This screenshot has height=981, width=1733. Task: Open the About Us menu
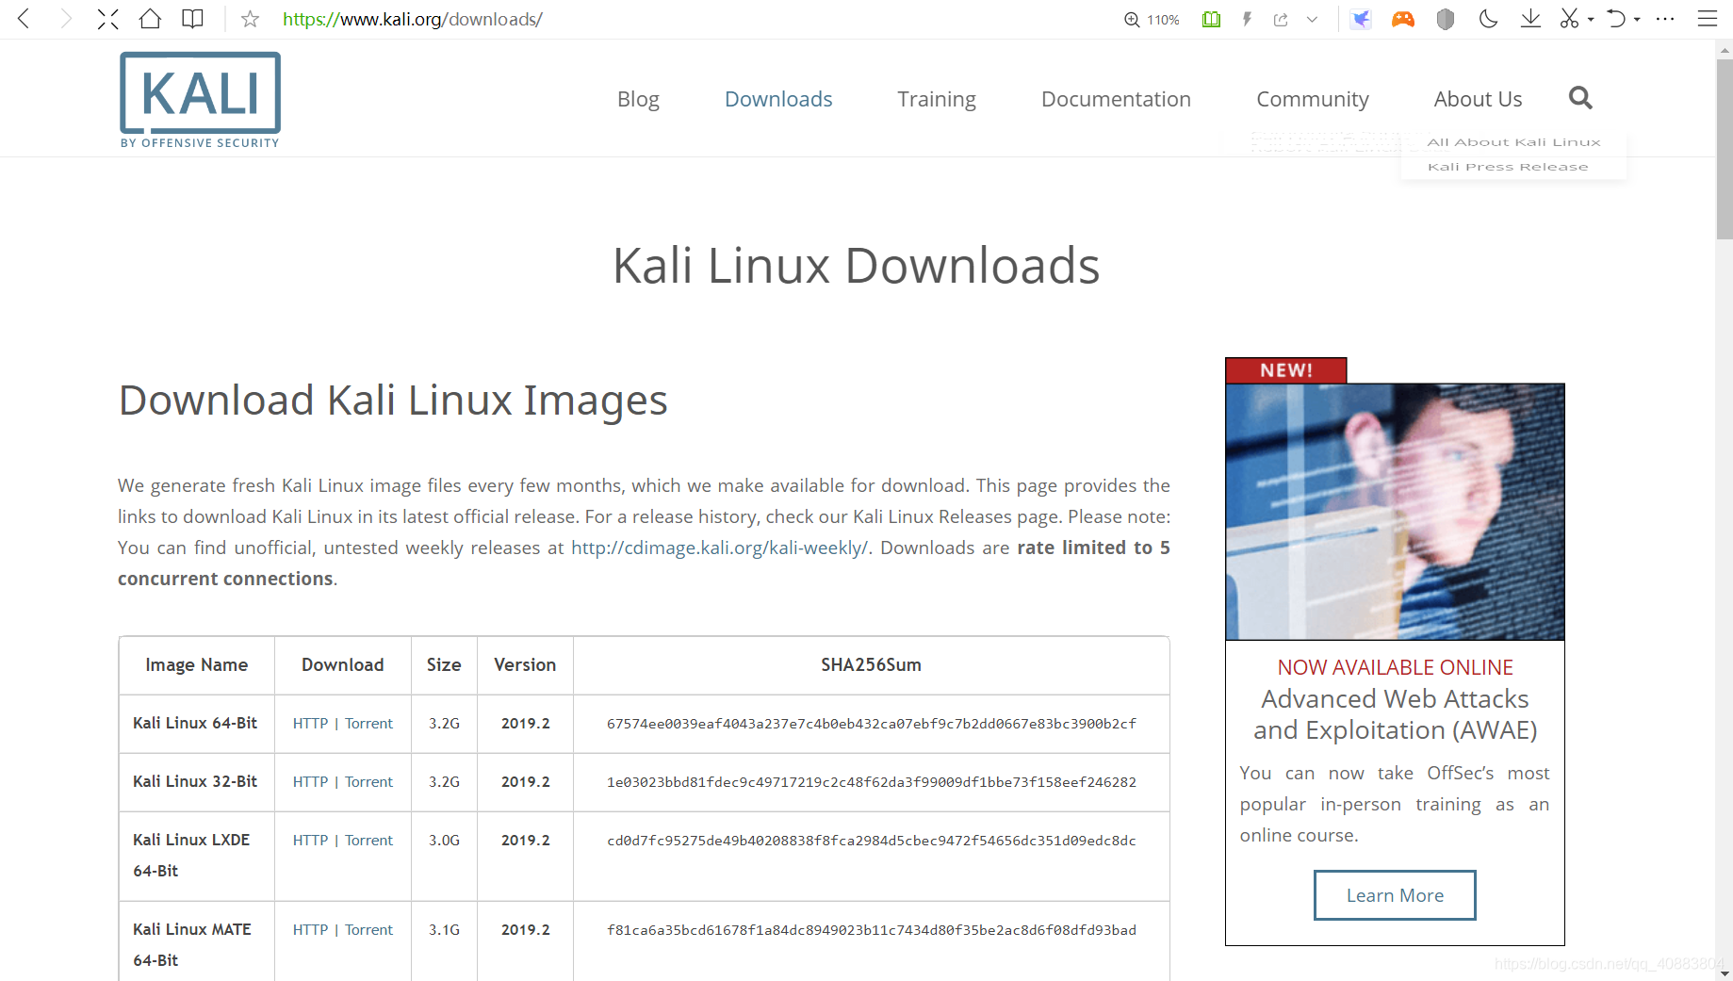[1478, 99]
